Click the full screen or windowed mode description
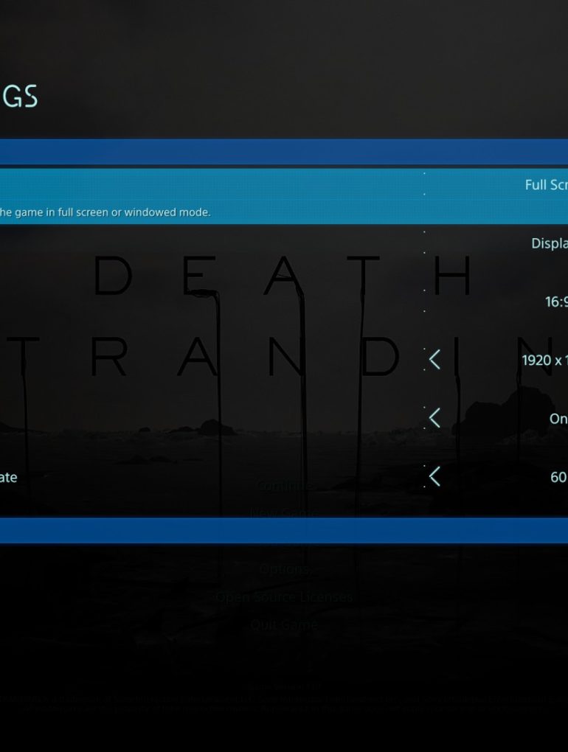The height and width of the screenshot is (752, 568). (105, 212)
